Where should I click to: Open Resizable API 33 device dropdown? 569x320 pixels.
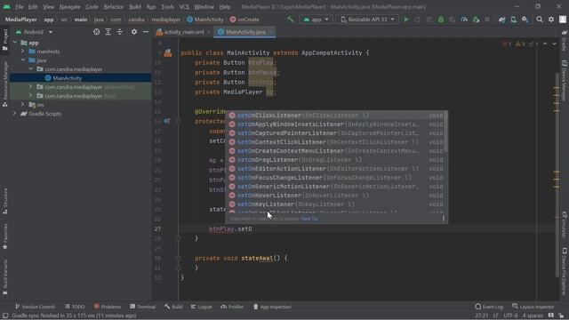click(367, 20)
